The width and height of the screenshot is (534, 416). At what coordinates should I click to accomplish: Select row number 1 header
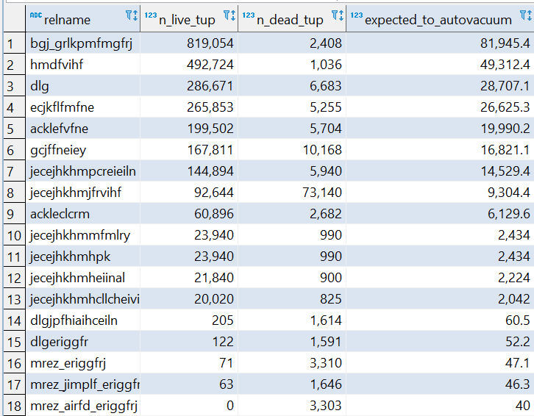coord(10,43)
